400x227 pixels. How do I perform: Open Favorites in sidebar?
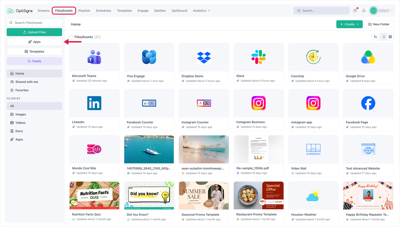(34, 90)
